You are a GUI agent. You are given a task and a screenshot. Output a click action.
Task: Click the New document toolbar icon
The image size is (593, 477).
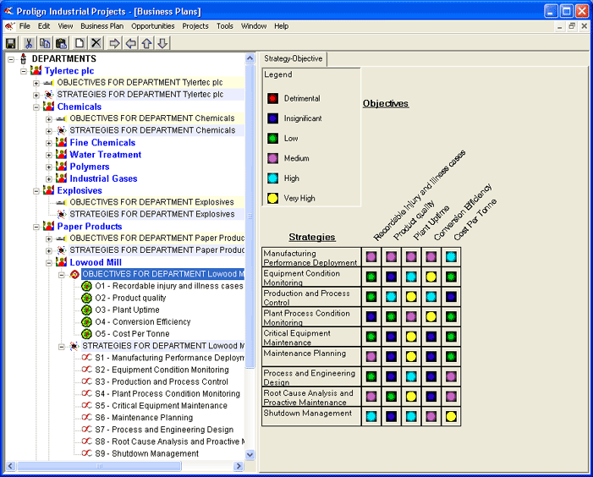click(x=80, y=43)
